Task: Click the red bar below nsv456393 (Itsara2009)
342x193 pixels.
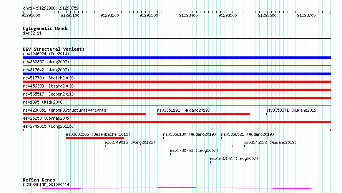Action: point(177,90)
